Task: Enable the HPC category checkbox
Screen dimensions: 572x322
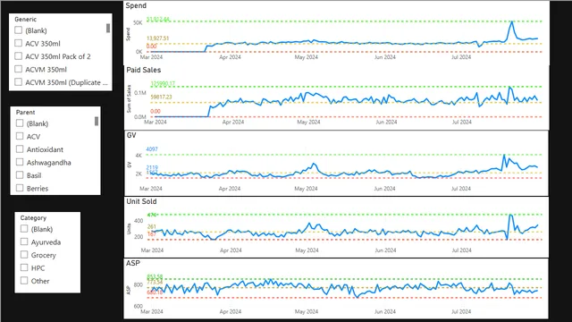Action: [24, 267]
